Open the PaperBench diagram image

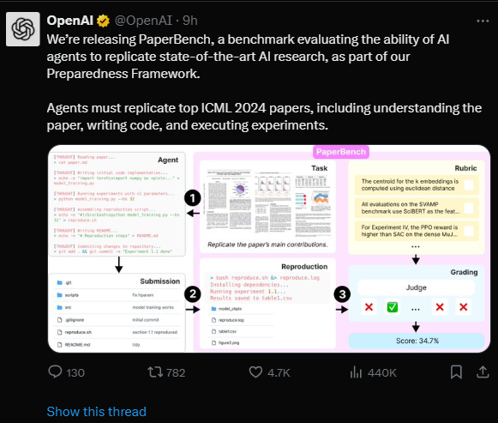click(269, 249)
